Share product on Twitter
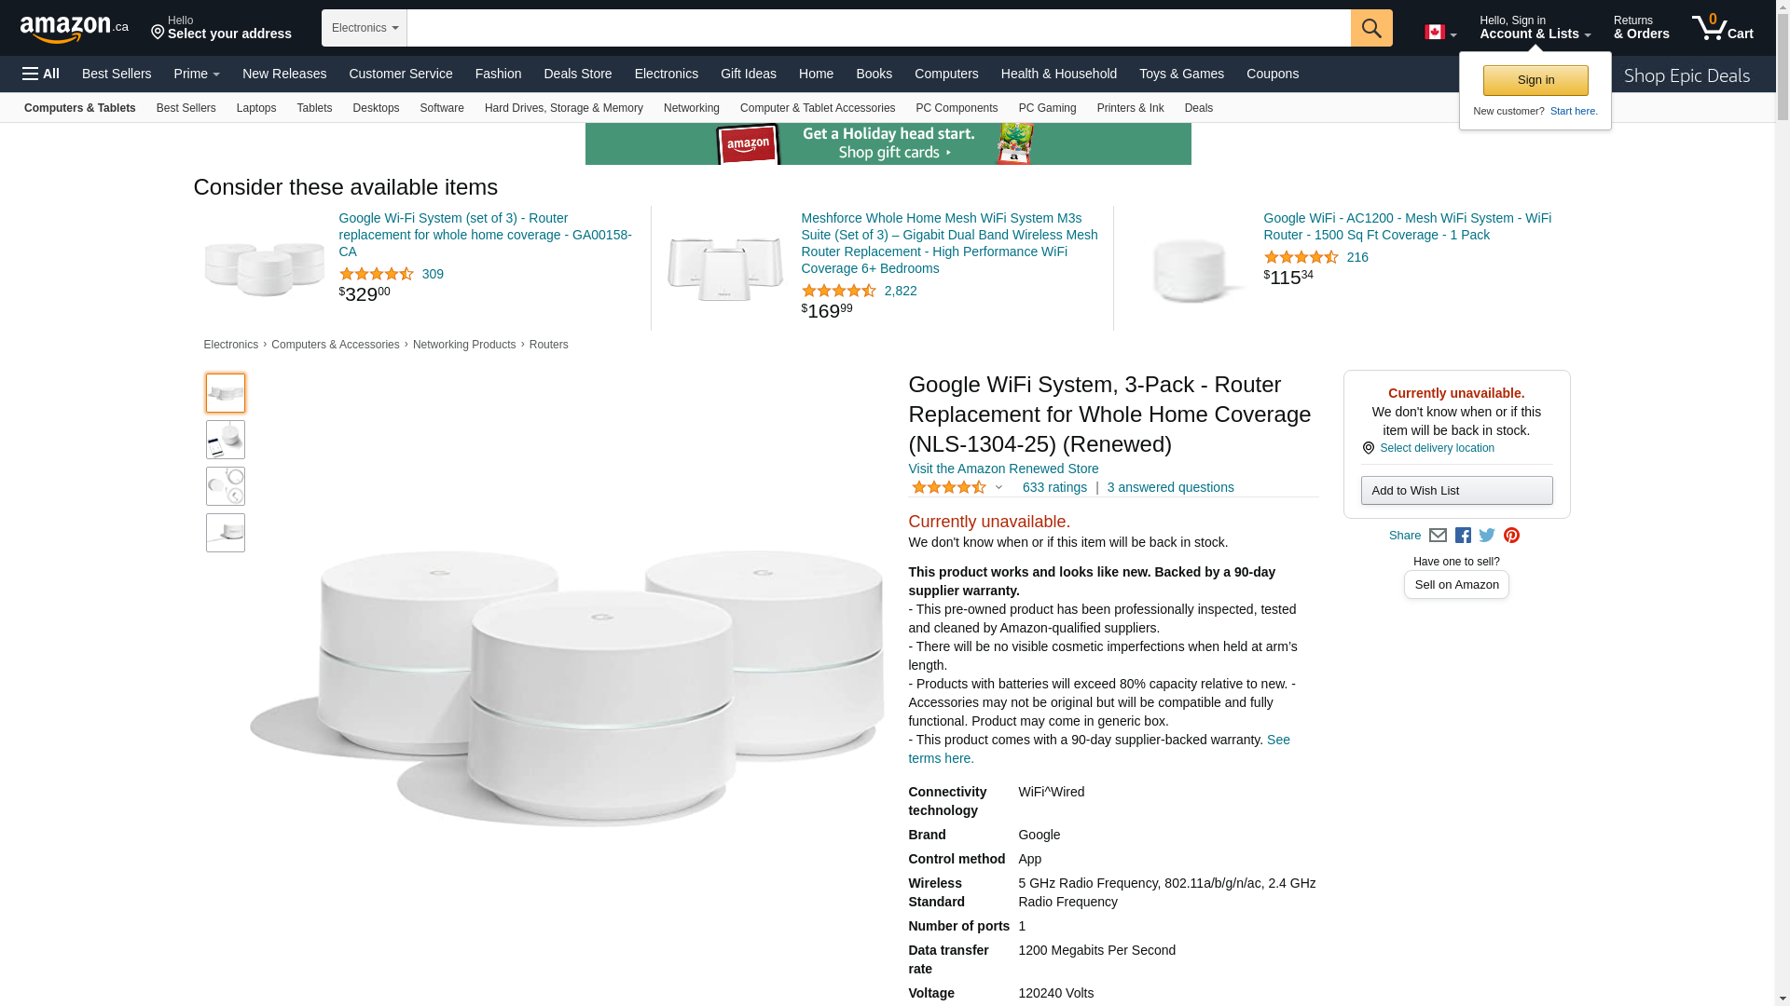Image resolution: width=1790 pixels, height=1006 pixels. pos(1487,536)
